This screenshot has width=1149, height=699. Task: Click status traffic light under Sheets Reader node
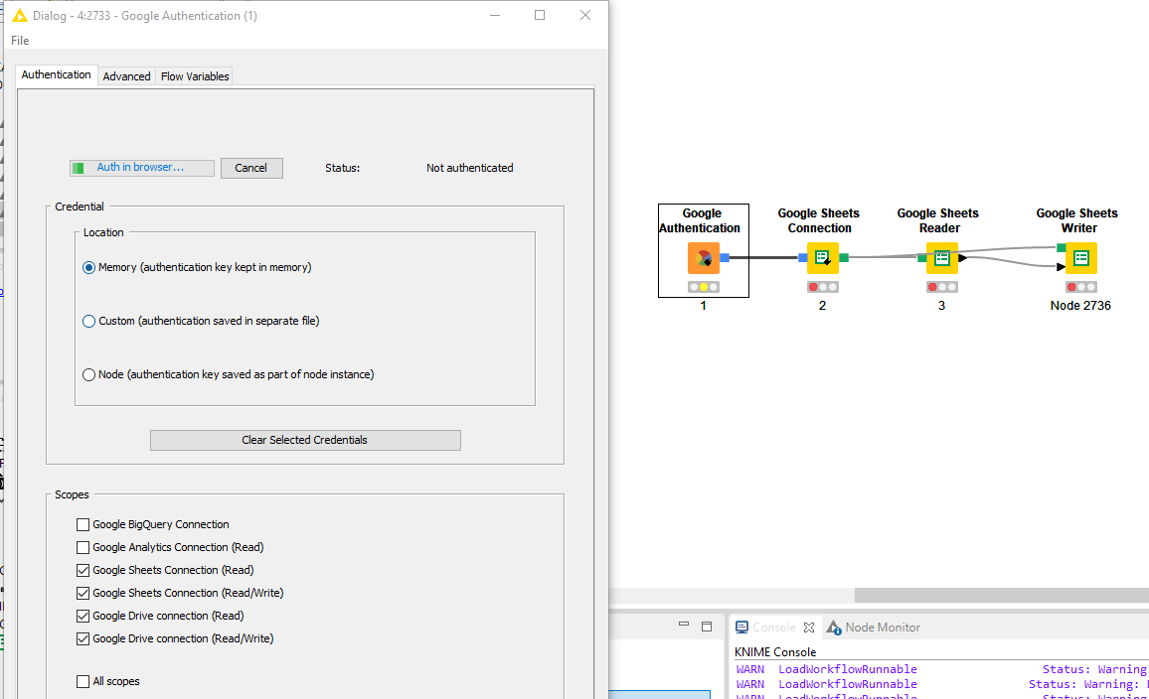pos(941,287)
